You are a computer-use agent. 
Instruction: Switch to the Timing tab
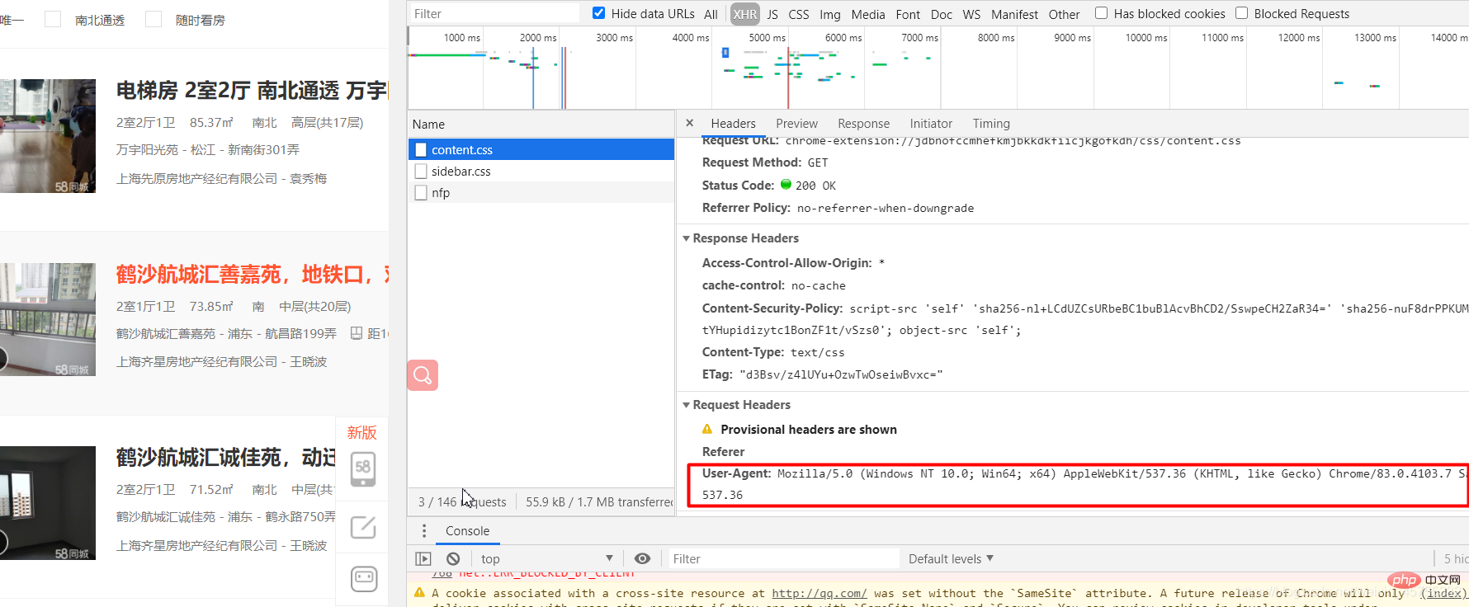[990, 124]
